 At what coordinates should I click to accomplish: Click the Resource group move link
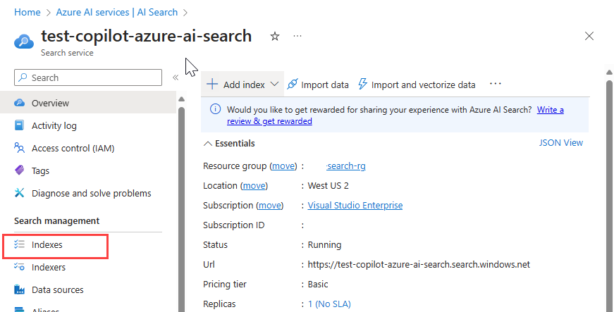point(283,166)
